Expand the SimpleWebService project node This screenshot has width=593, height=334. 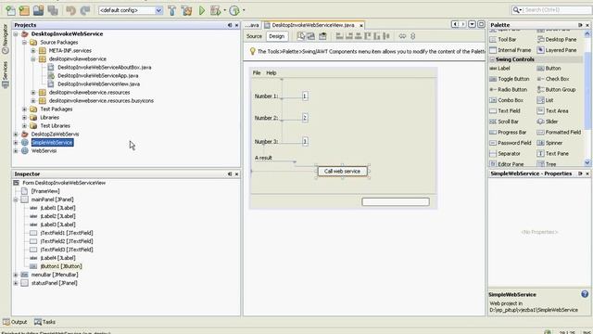[16, 142]
